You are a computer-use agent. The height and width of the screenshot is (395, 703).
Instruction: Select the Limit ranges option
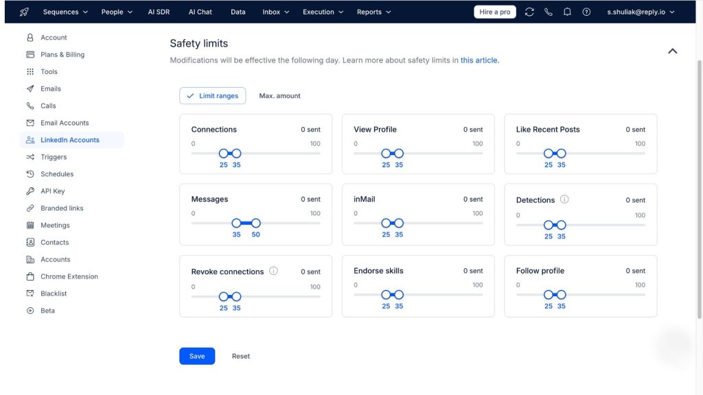213,96
